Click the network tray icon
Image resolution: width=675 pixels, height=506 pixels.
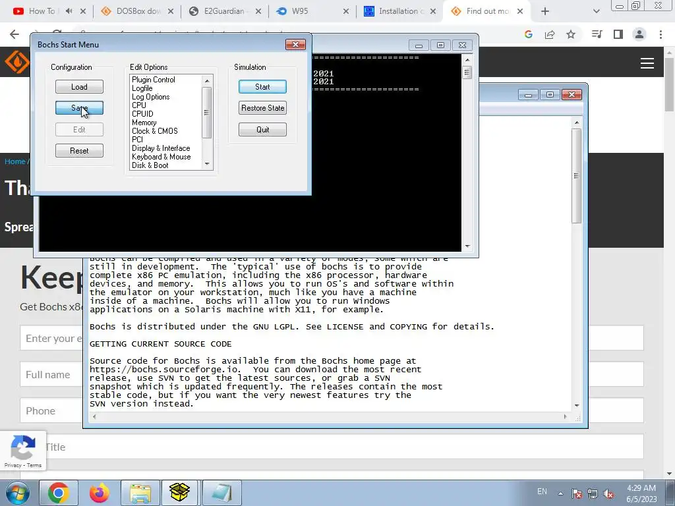point(593,493)
